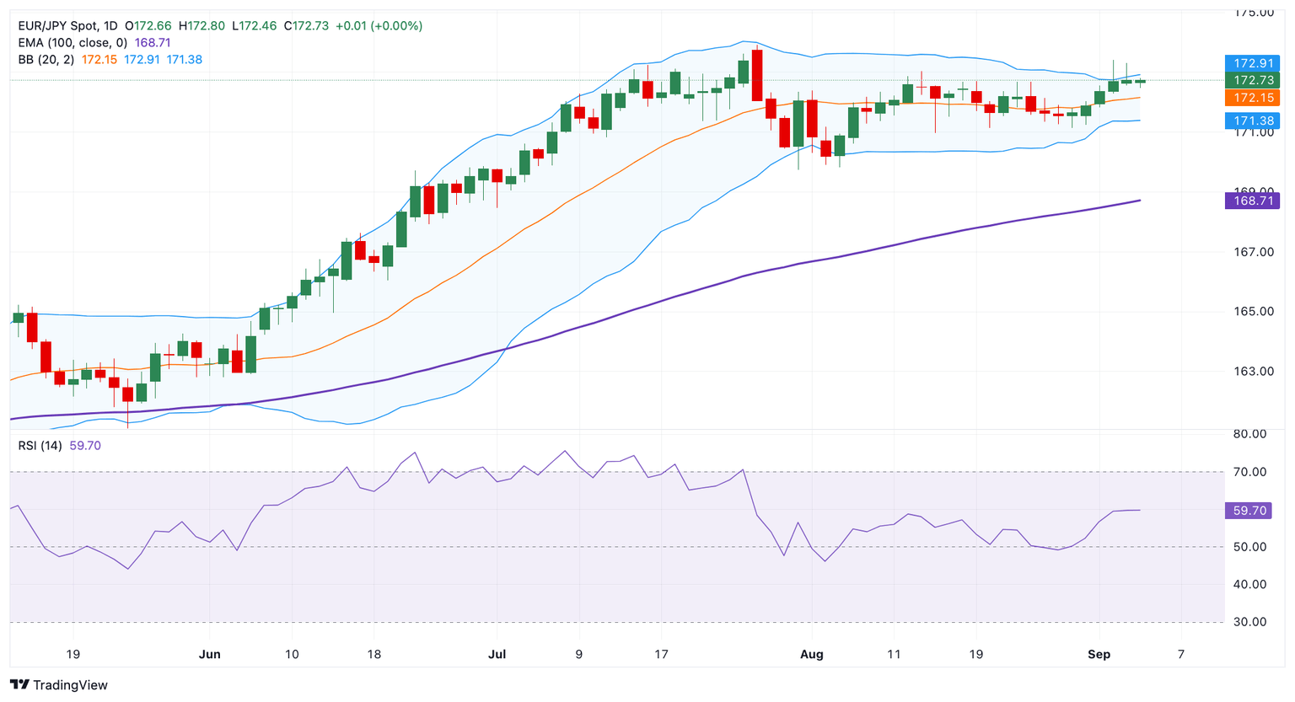This screenshot has height=702, width=1295.
Task: Select the Aug date axis label
Action: point(811,655)
